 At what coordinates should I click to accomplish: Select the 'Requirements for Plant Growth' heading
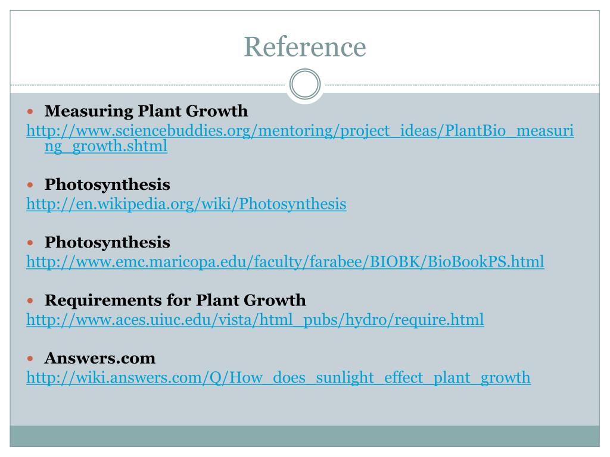pyautogui.click(x=175, y=301)
